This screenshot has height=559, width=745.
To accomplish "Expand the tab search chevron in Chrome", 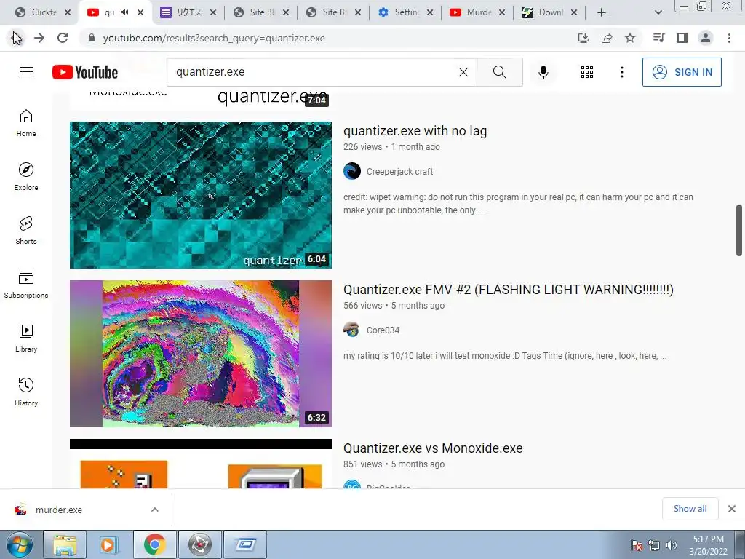I will (x=658, y=12).
